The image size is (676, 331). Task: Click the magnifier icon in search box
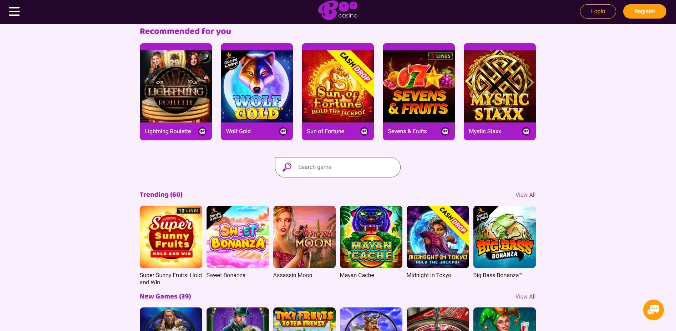click(287, 167)
